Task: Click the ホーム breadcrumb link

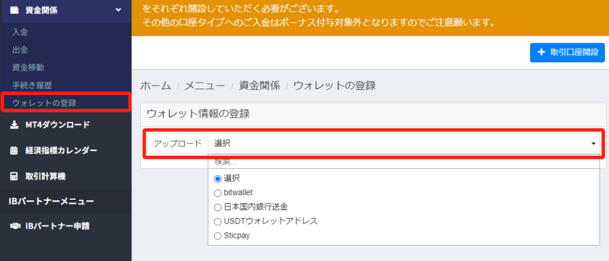Action: pyautogui.click(x=155, y=86)
